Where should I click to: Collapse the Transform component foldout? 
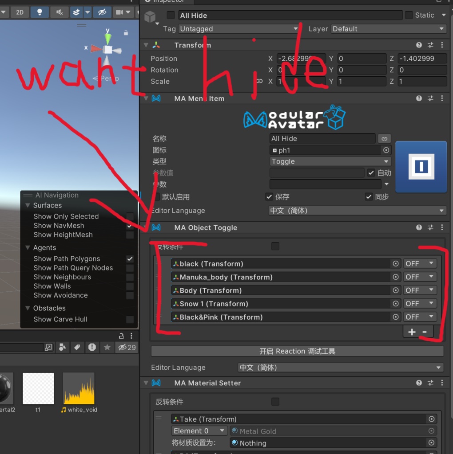[x=146, y=45]
